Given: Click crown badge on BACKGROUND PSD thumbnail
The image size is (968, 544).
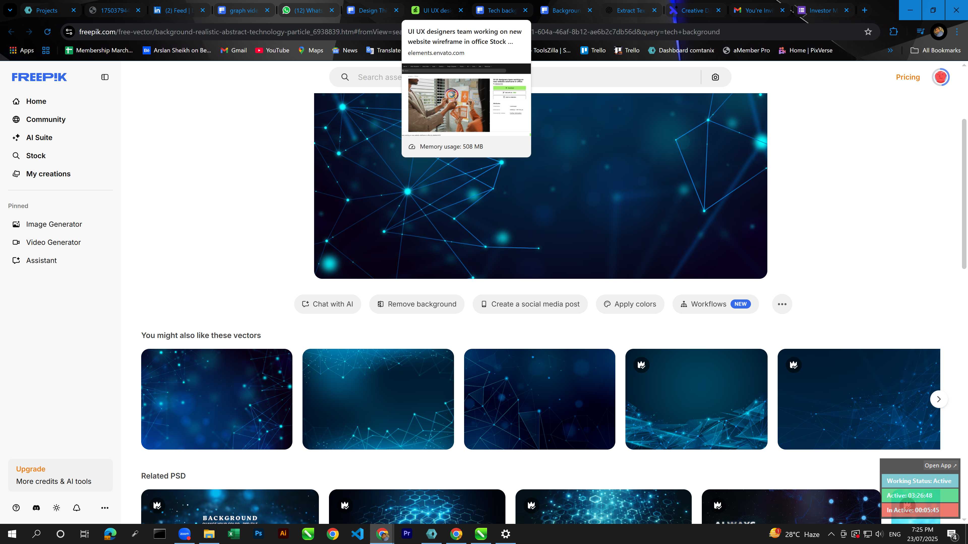Looking at the screenshot, I should coord(157,505).
